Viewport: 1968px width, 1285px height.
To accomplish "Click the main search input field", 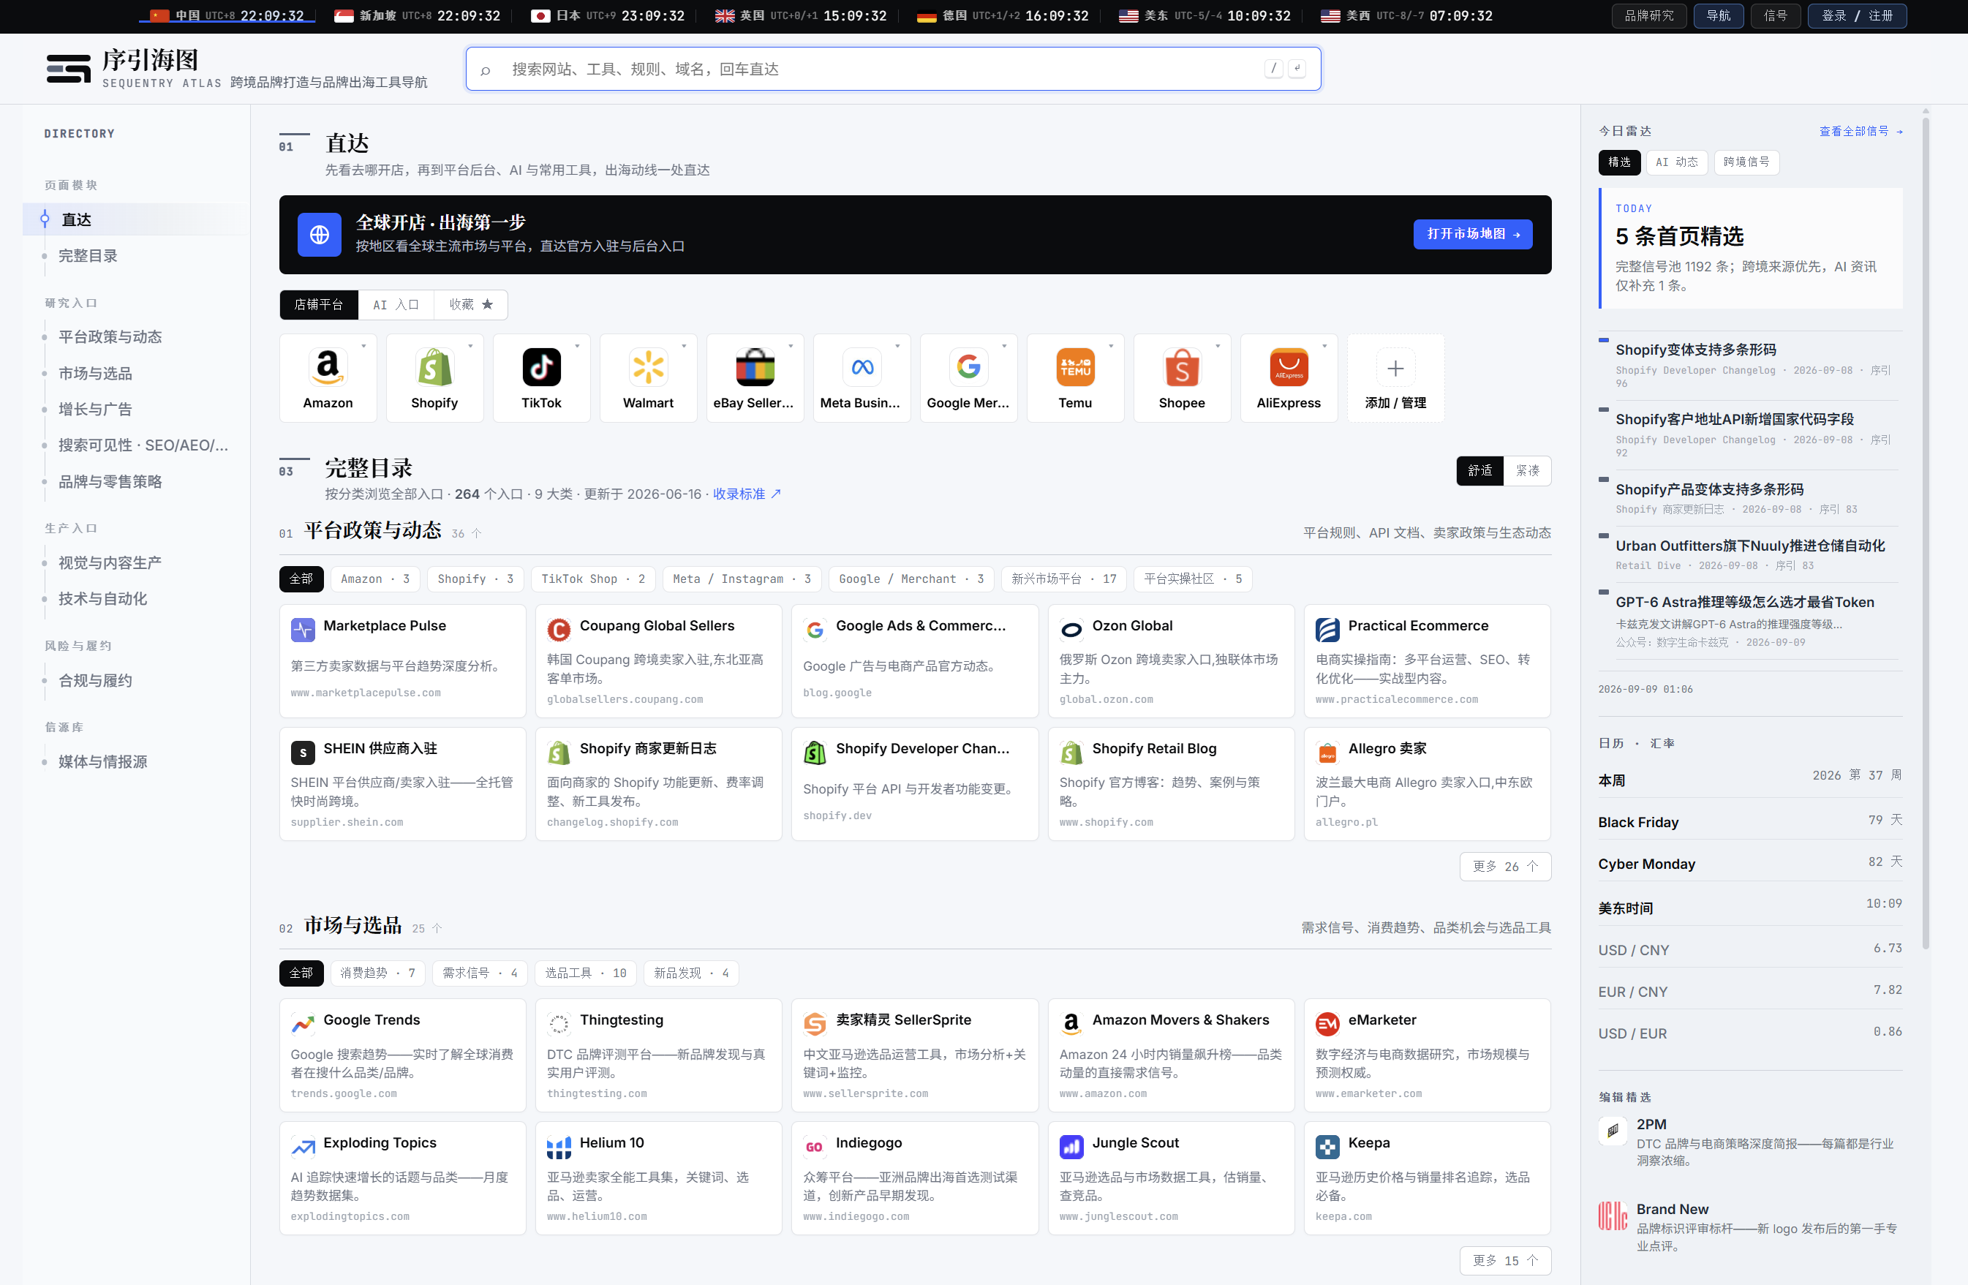I will click(x=893, y=69).
